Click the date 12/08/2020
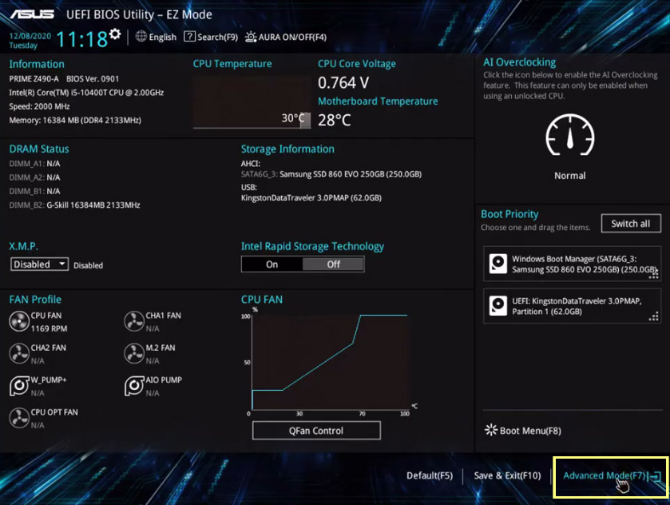The image size is (670, 505). pyautogui.click(x=30, y=36)
